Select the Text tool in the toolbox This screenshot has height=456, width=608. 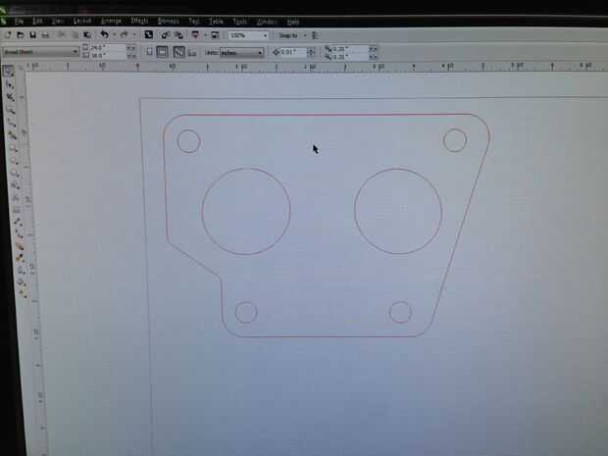point(17,198)
